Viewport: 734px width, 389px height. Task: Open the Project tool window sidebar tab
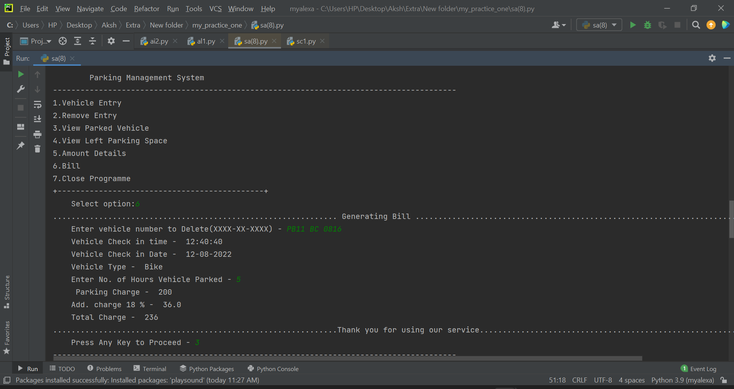6,51
